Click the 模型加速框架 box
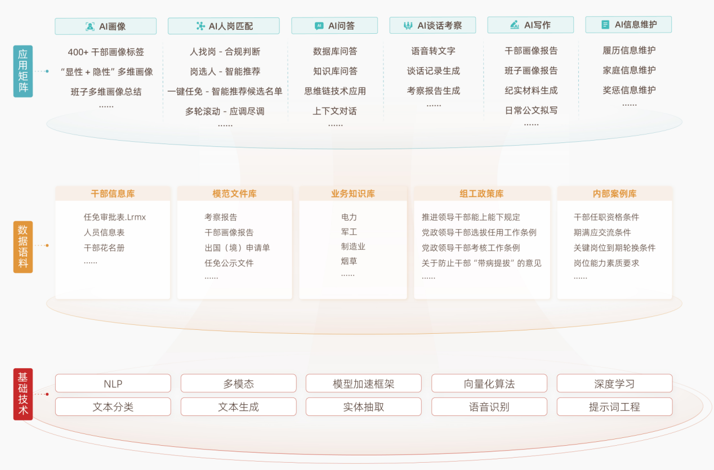714x470 pixels. click(x=363, y=384)
